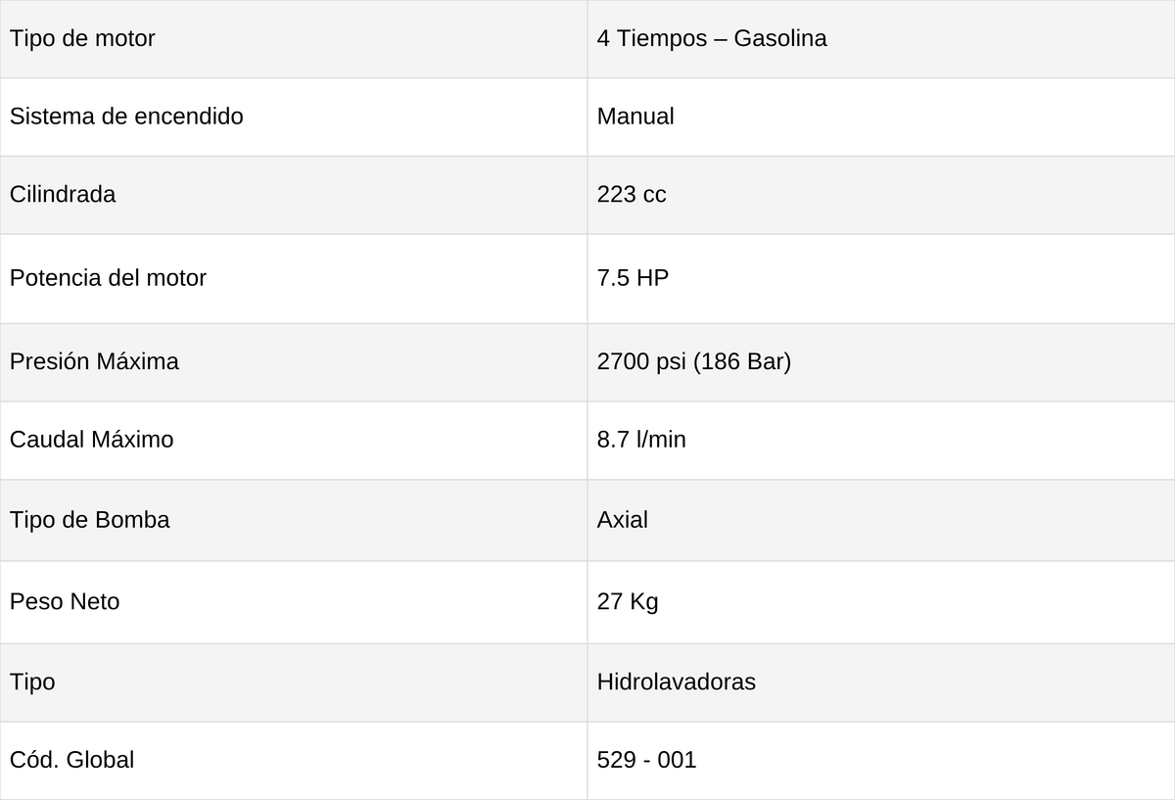This screenshot has width=1175, height=800.
Task: Click the 'Caudal Máximo' label
Action: click(x=91, y=441)
